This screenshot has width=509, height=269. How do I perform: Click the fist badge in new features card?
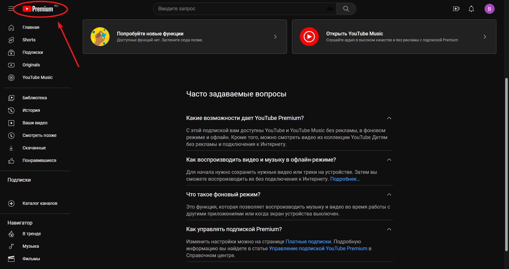pyautogui.click(x=100, y=37)
